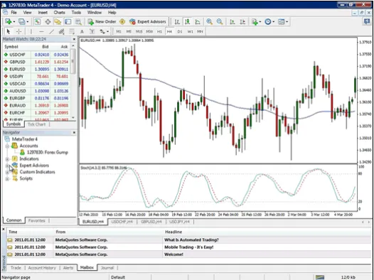The height and width of the screenshot is (280, 374).
Task: Click the Indicators list toolbar icon
Action: 255,22
